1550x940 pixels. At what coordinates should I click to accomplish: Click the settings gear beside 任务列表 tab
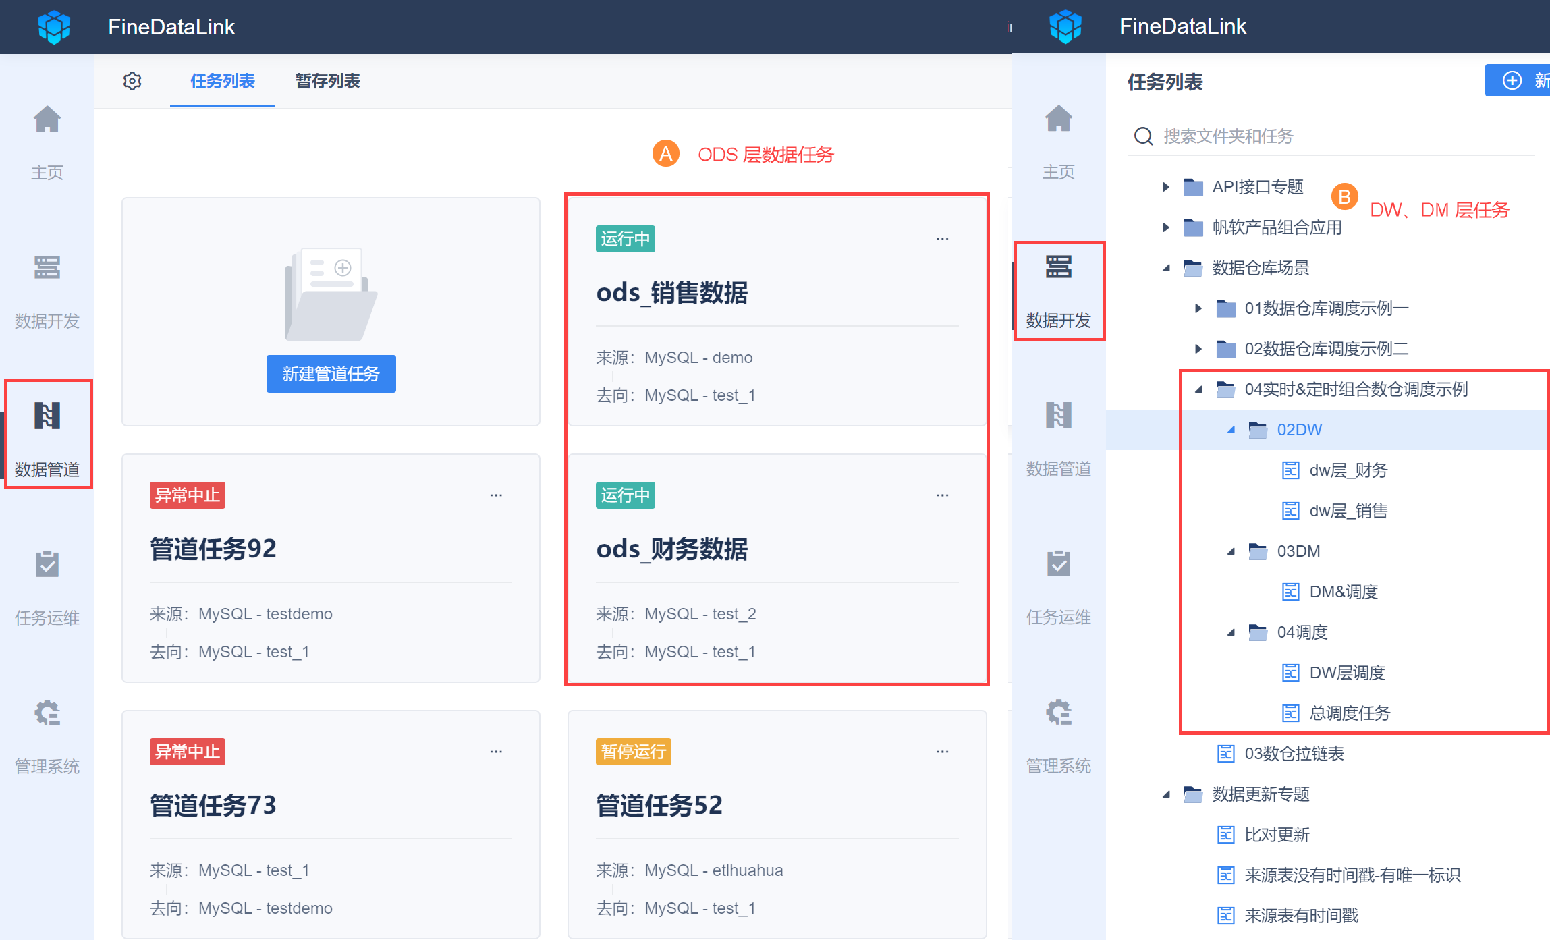click(132, 81)
